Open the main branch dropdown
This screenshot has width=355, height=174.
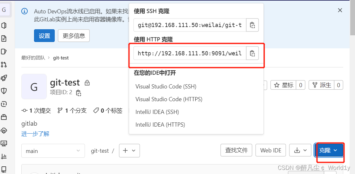(x=53, y=151)
